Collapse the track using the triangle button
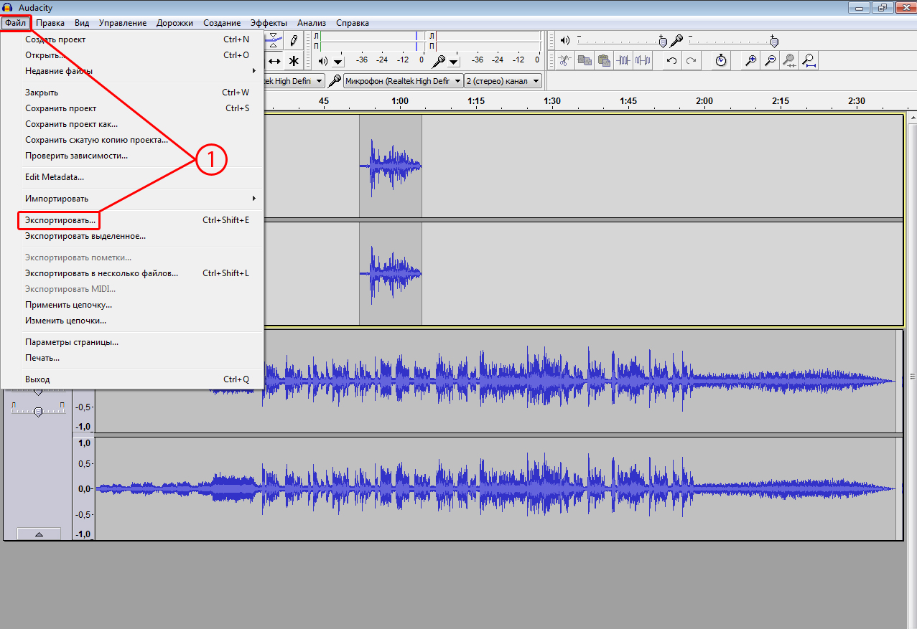The image size is (917, 629). tap(39, 534)
